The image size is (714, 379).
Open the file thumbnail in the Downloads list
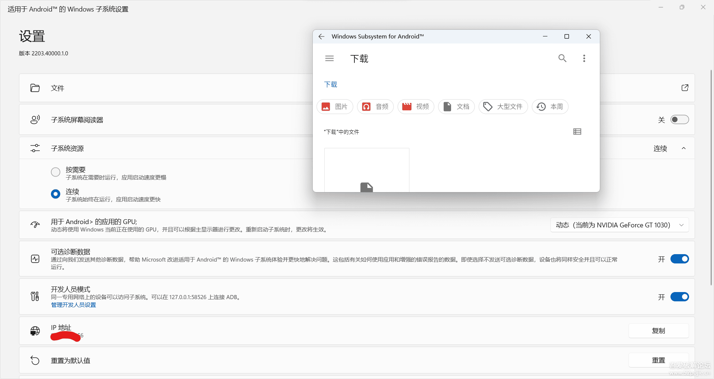(367, 170)
